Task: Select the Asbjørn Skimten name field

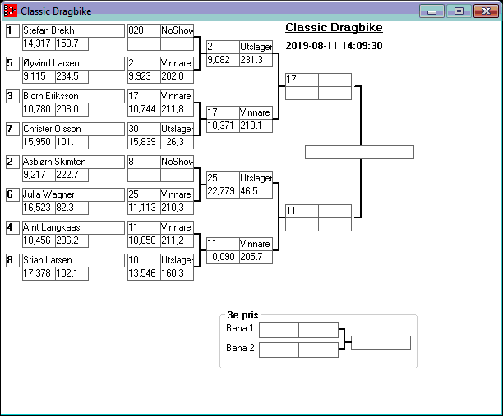Action: click(72, 162)
